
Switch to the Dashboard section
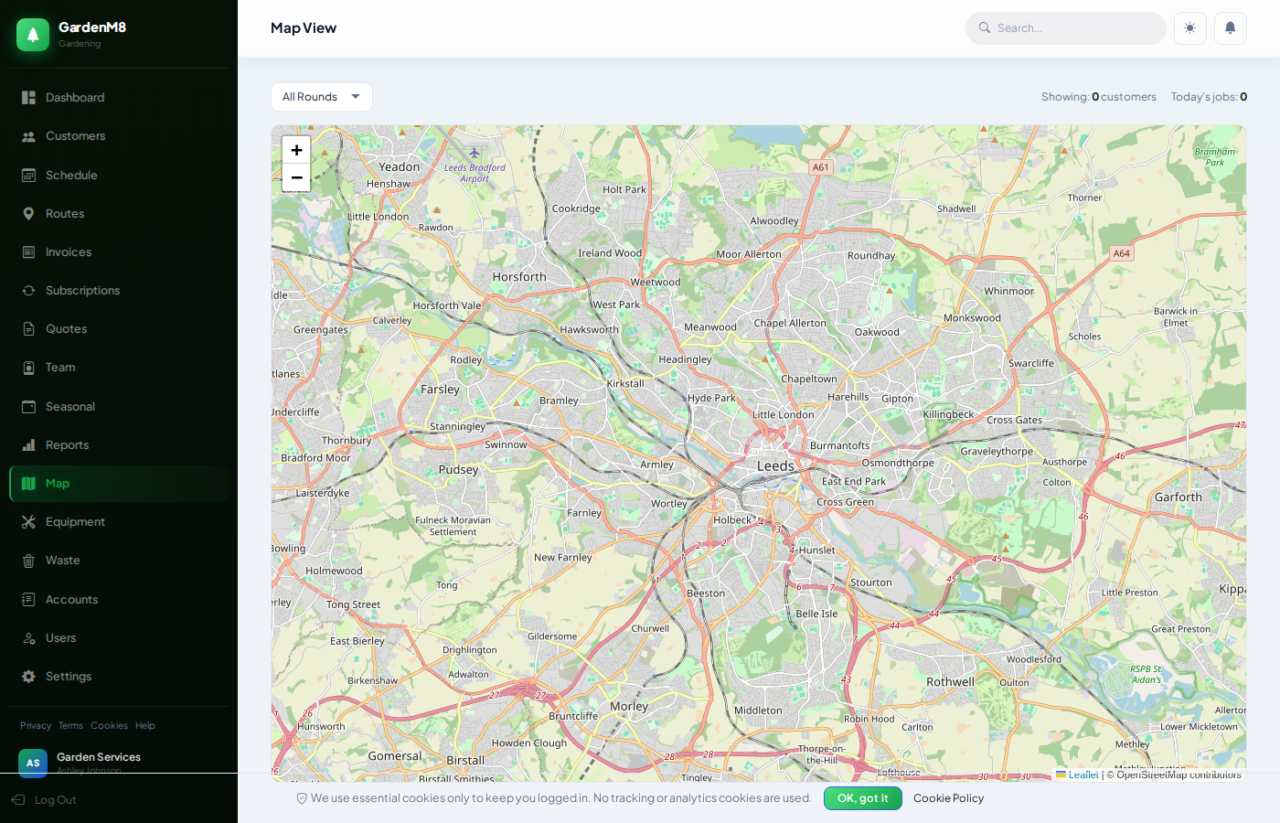74,97
